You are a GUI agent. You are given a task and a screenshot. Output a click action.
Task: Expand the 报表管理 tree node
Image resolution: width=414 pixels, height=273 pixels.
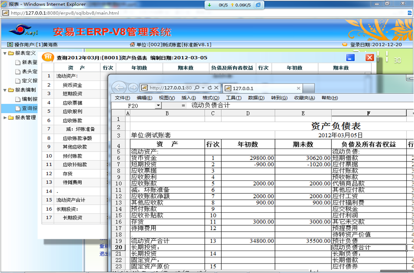(5, 118)
